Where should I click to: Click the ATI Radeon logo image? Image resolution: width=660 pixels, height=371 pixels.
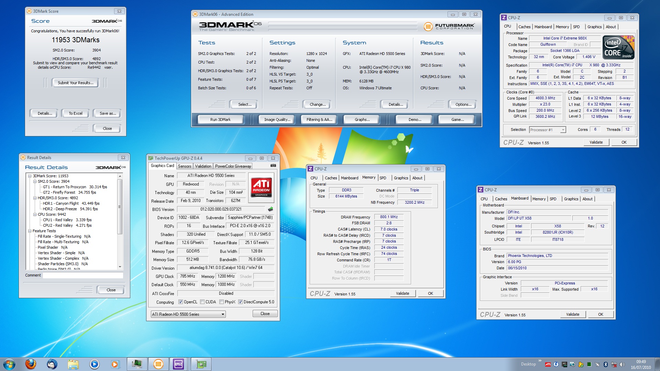[261, 187]
